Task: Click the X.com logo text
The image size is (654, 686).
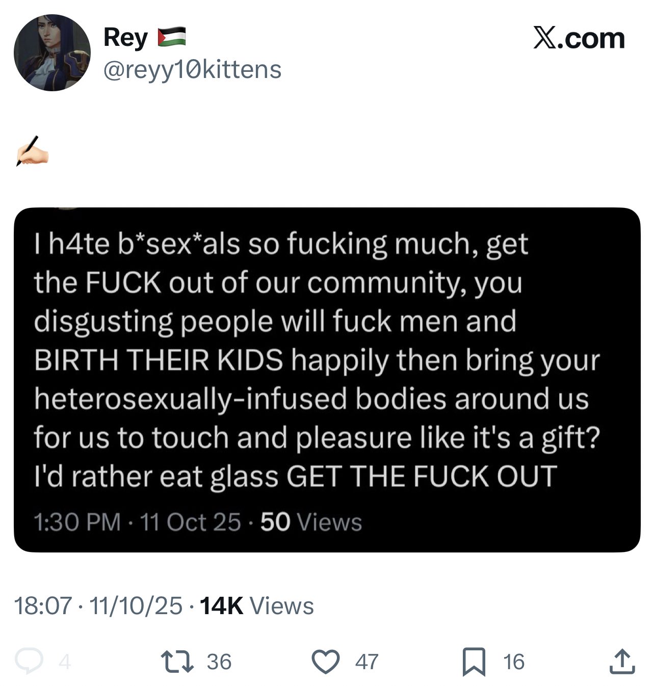Action: tap(579, 38)
